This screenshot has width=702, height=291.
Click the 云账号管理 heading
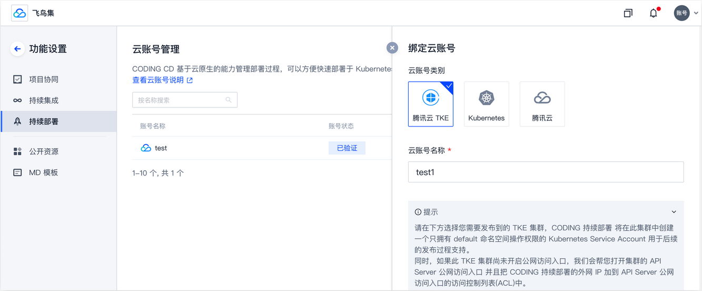point(156,49)
